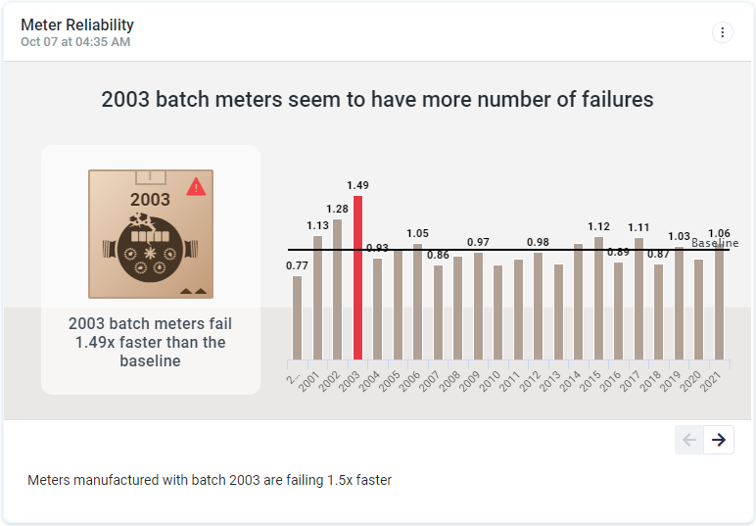Viewport: 756px width, 526px height.
Task: Open the three-dot options menu
Action: 722,32
